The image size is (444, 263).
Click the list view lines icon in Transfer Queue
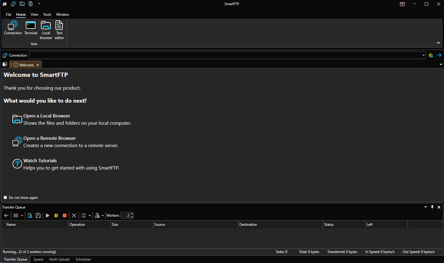point(16,215)
